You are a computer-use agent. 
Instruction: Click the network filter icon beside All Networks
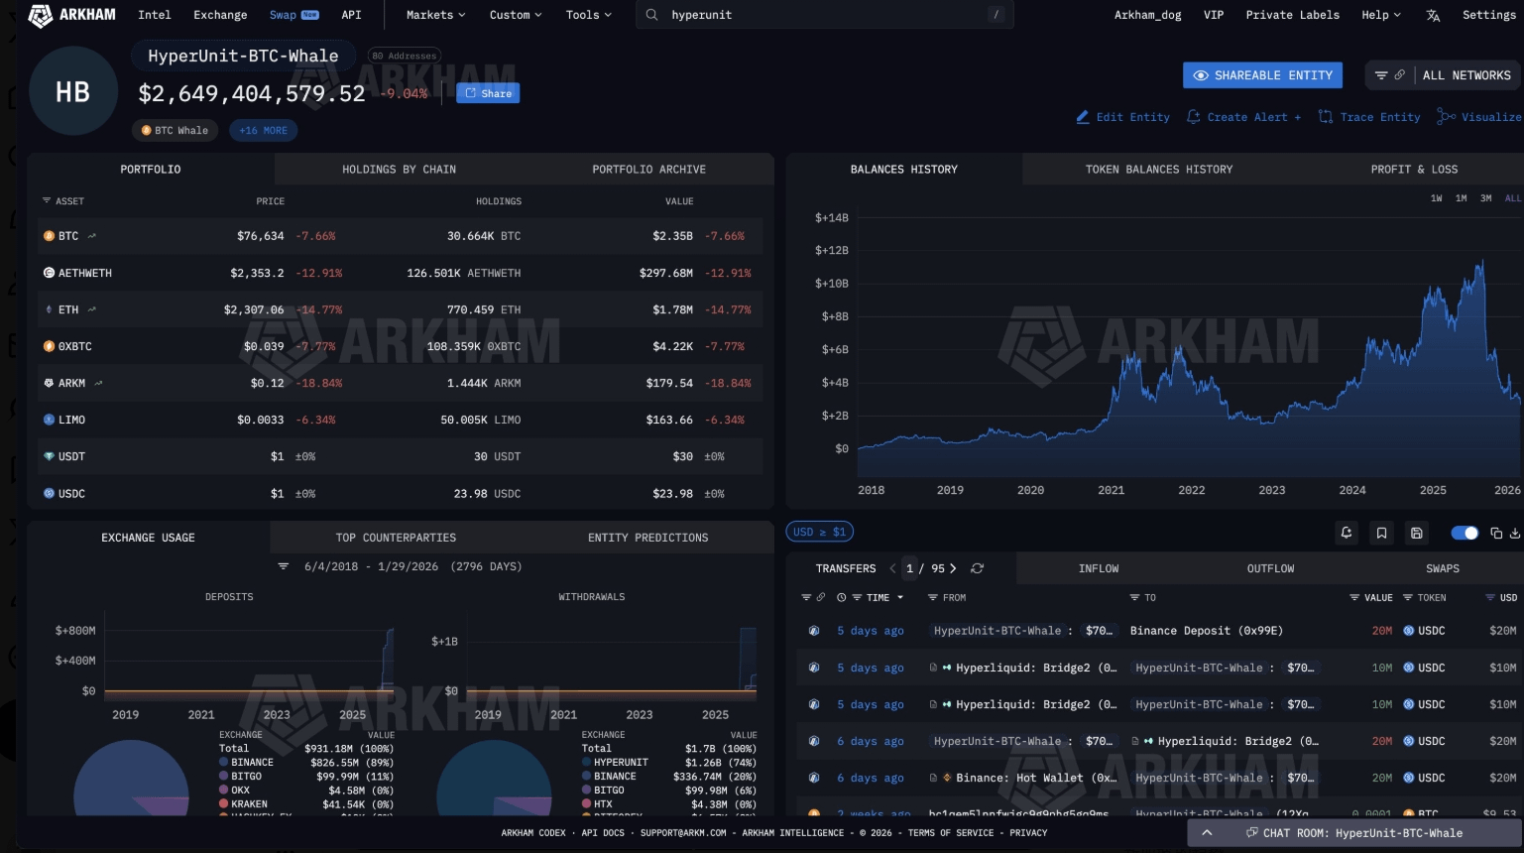pyautogui.click(x=1380, y=75)
